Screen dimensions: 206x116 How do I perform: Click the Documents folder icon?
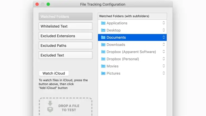(x=103, y=37)
